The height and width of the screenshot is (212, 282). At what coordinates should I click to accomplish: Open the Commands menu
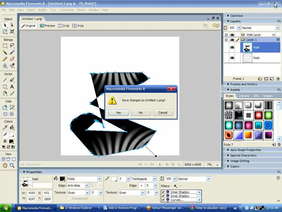coord(67,10)
